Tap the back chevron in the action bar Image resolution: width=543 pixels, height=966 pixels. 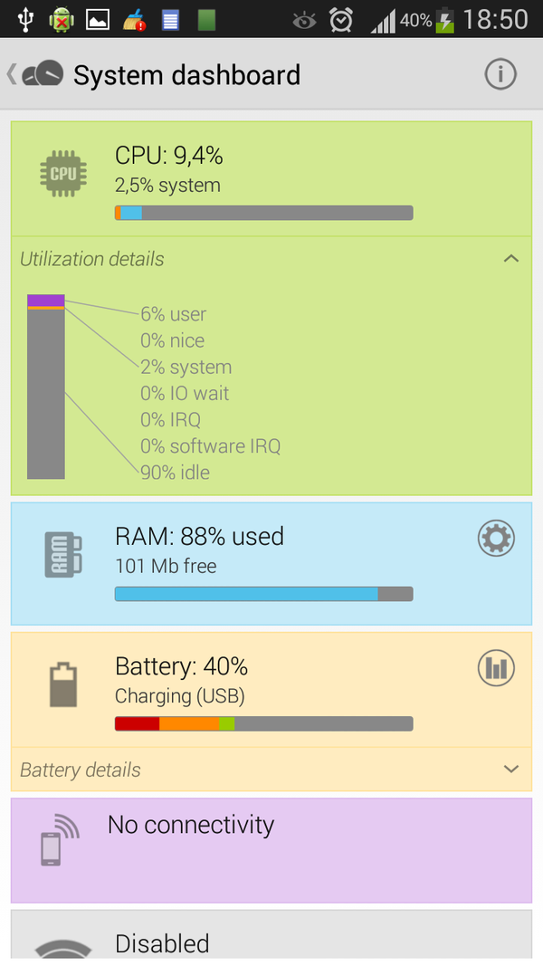pyautogui.click(x=10, y=74)
